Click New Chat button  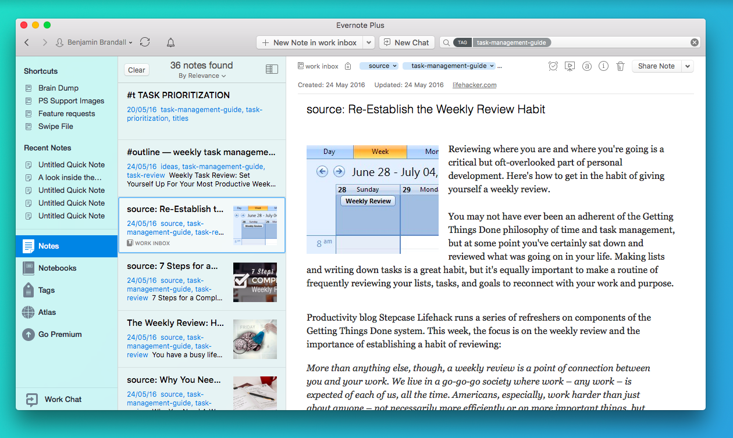405,42
